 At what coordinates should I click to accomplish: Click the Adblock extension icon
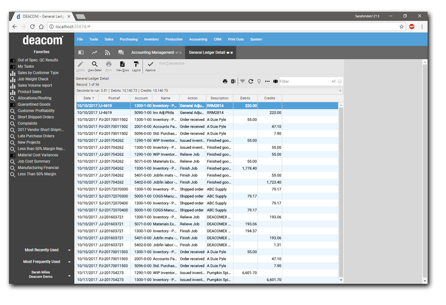(x=411, y=27)
